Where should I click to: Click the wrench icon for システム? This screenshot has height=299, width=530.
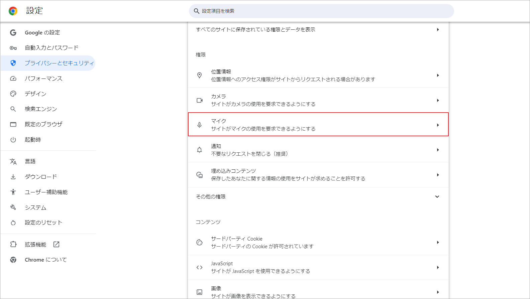pyautogui.click(x=13, y=207)
